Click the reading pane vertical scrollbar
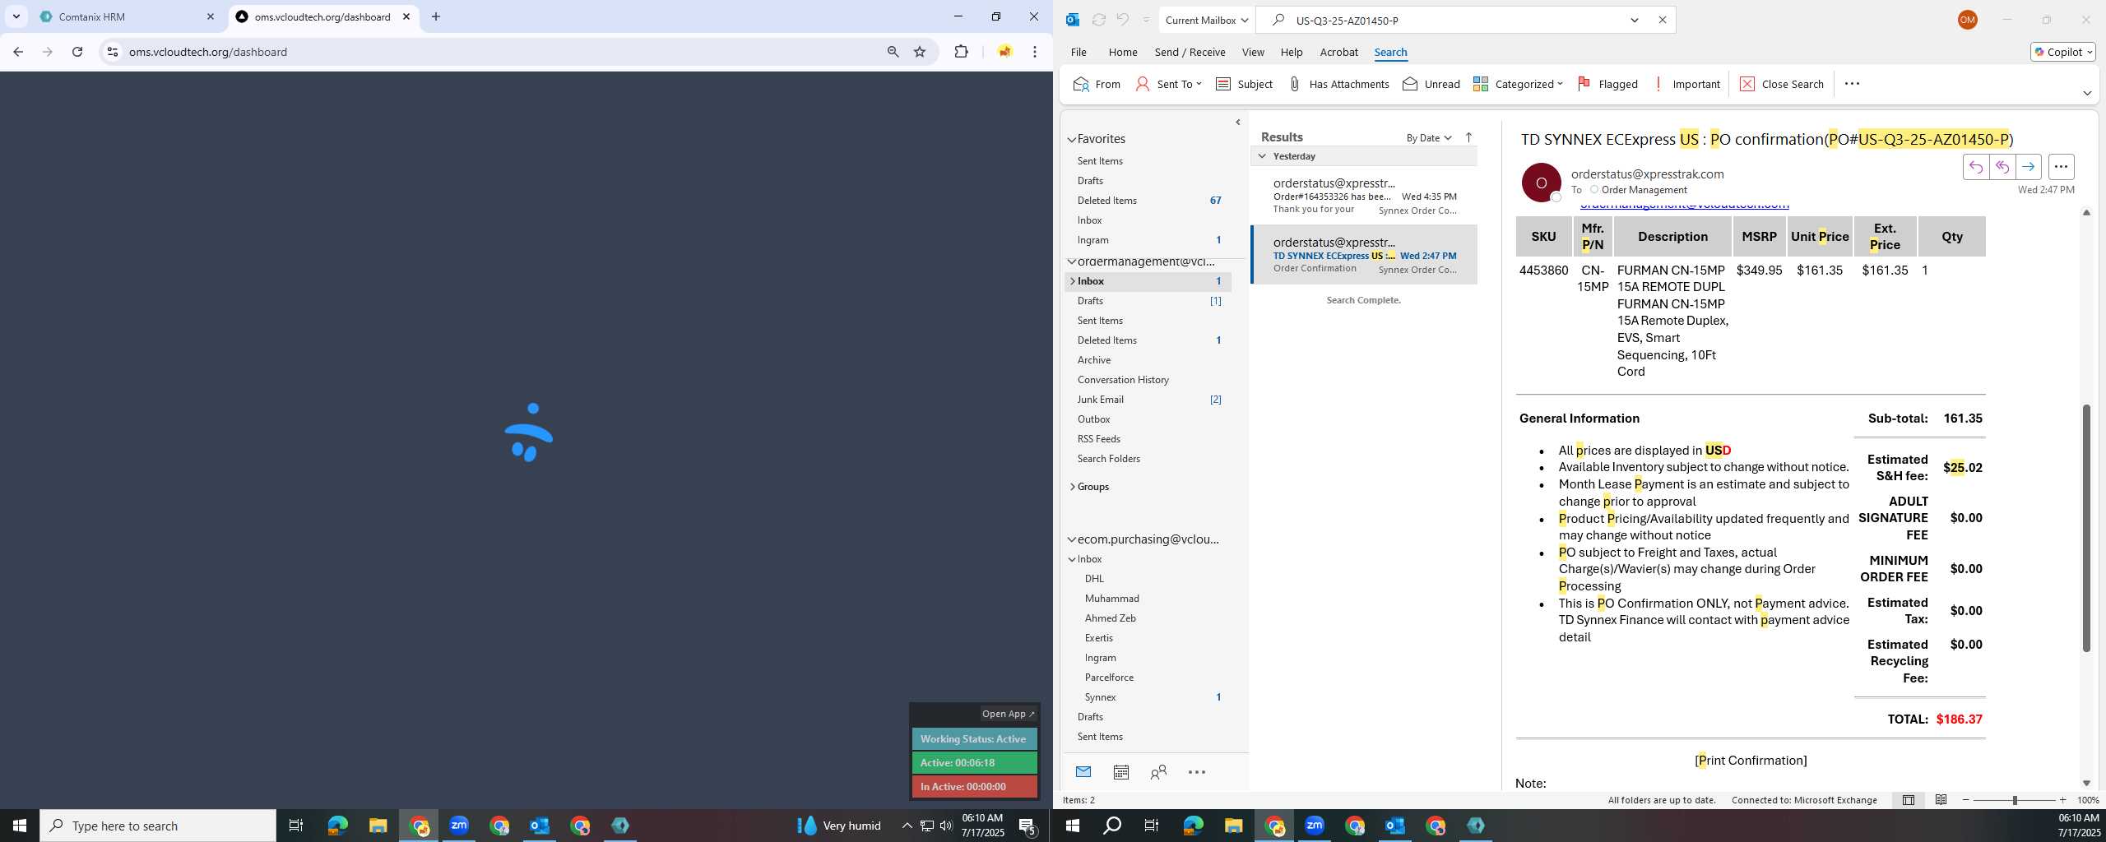Screen dimensions: 2106x842 (2085, 527)
